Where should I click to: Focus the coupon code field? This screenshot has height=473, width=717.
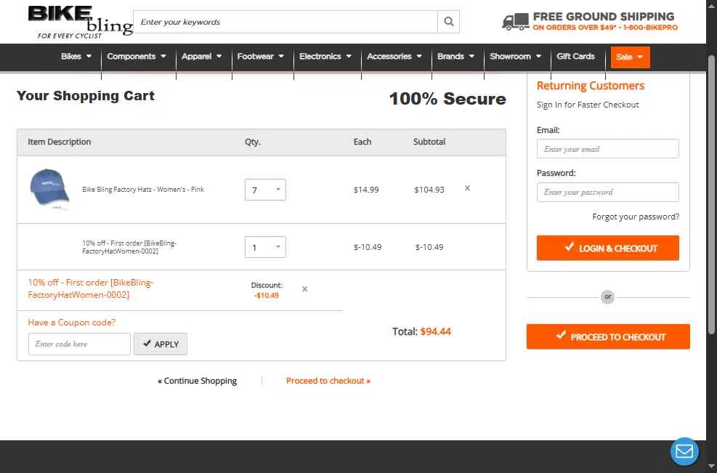click(80, 344)
